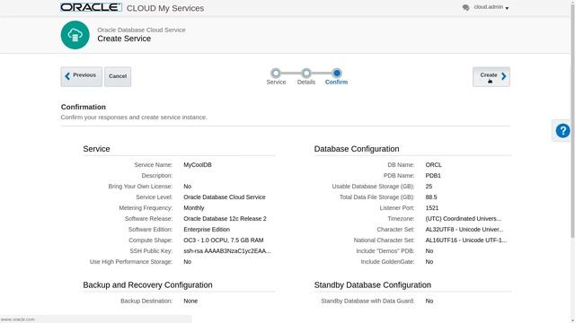Image resolution: width=575 pixels, height=323 pixels.
Task: Open the teal Database Cloud Service icon
Action: point(75,35)
